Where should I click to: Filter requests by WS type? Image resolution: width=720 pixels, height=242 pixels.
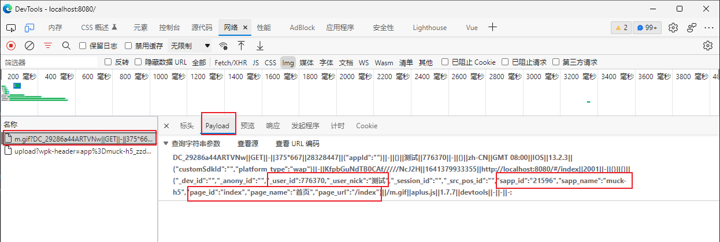tap(363, 62)
